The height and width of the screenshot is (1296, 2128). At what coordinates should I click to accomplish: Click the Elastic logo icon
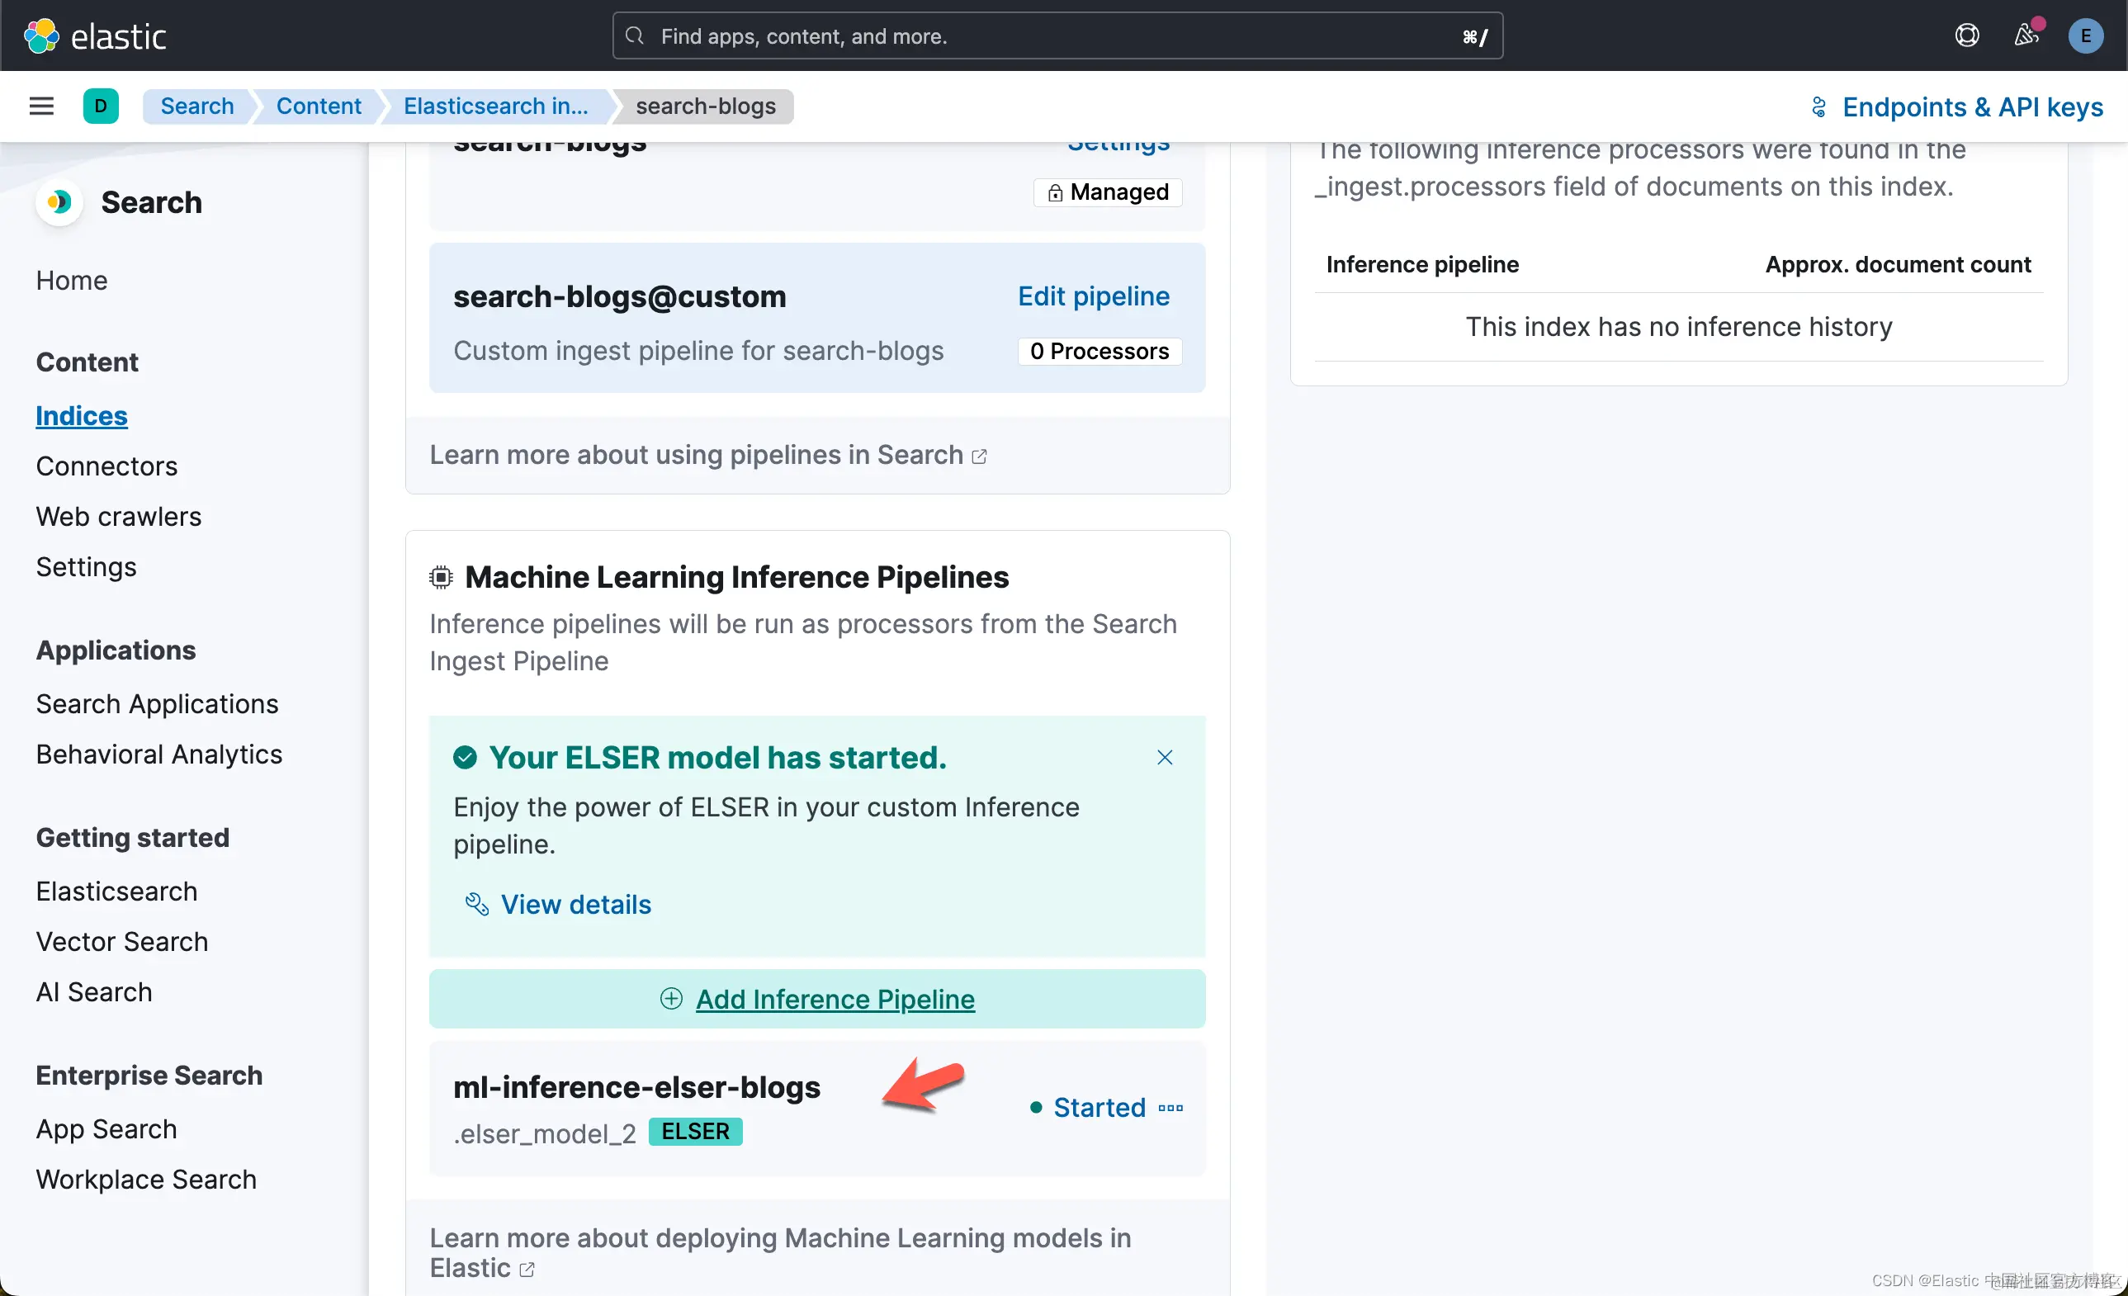pos(41,36)
